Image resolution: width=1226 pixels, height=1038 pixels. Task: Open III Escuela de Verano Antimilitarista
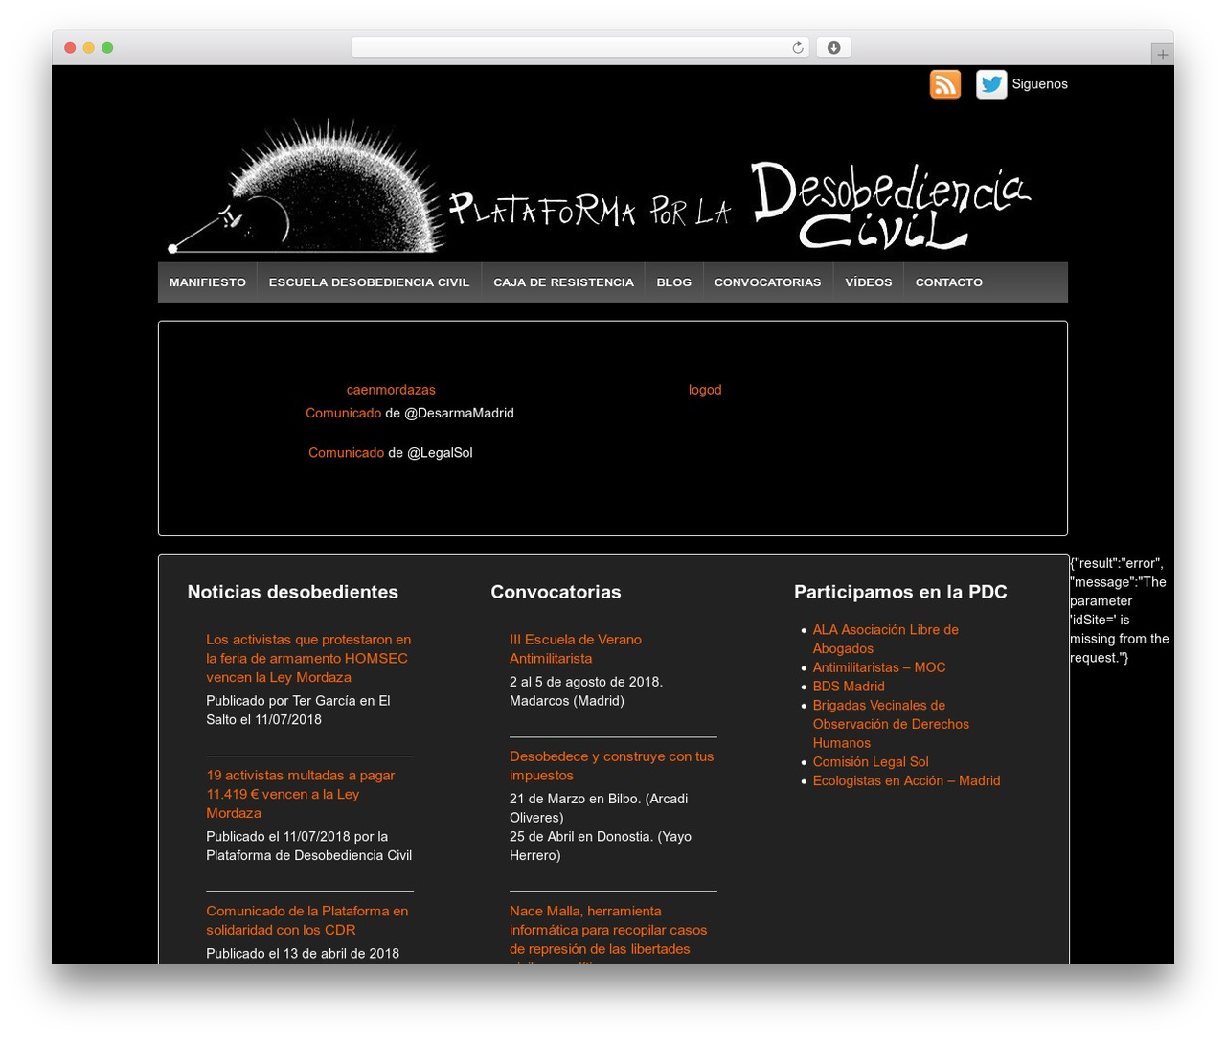576,649
